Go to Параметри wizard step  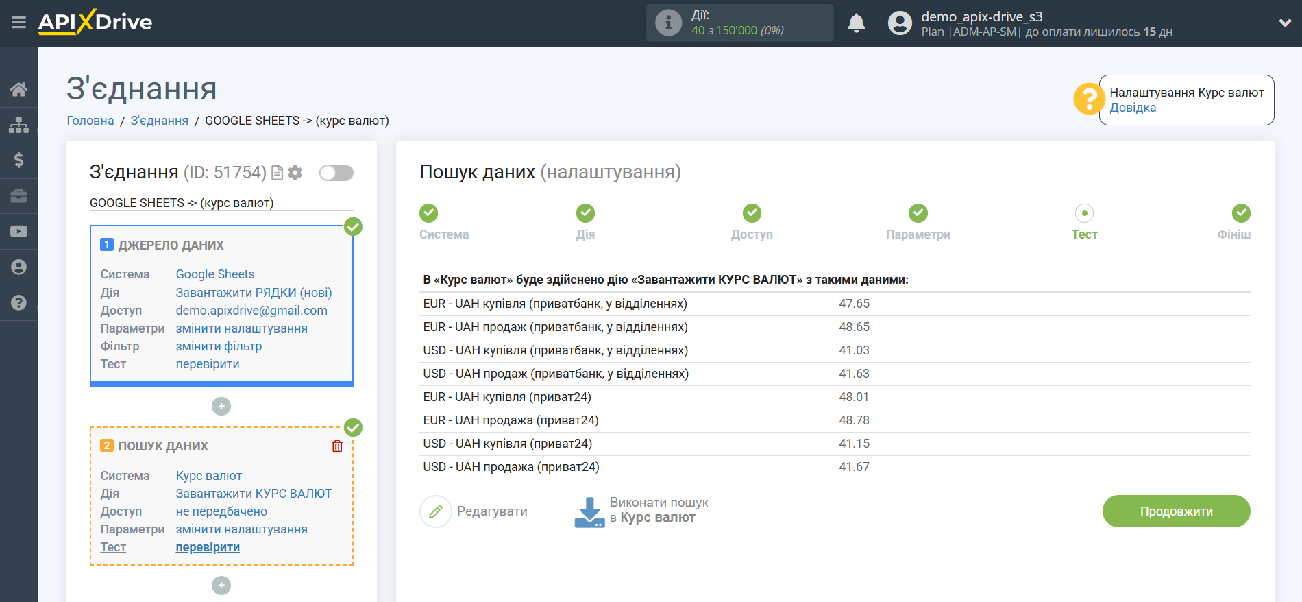pos(918,213)
